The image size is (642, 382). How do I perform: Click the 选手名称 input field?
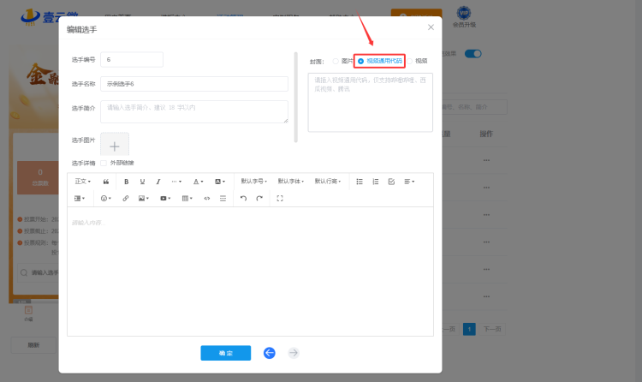tap(194, 84)
